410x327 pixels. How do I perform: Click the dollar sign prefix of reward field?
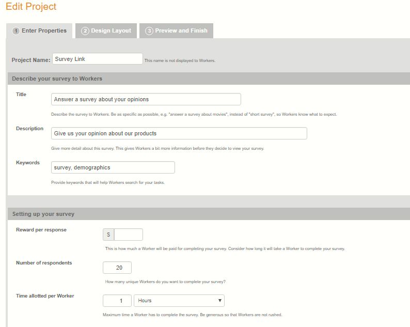coord(108,235)
